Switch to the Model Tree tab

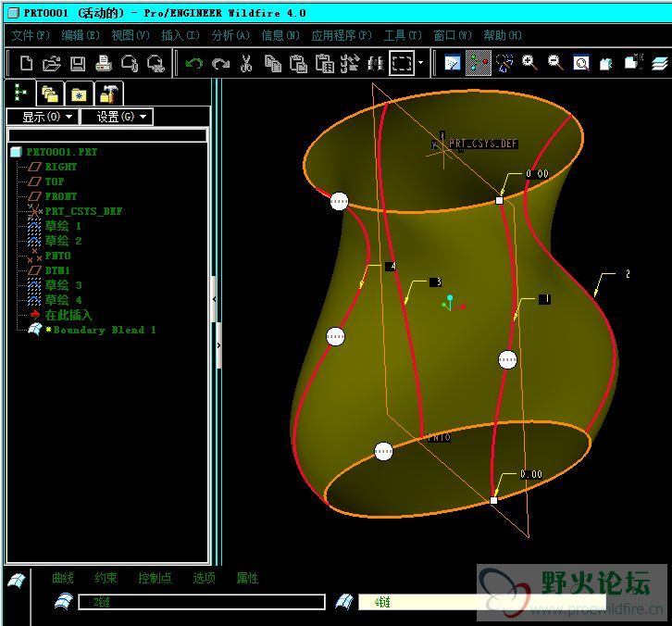[20, 93]
